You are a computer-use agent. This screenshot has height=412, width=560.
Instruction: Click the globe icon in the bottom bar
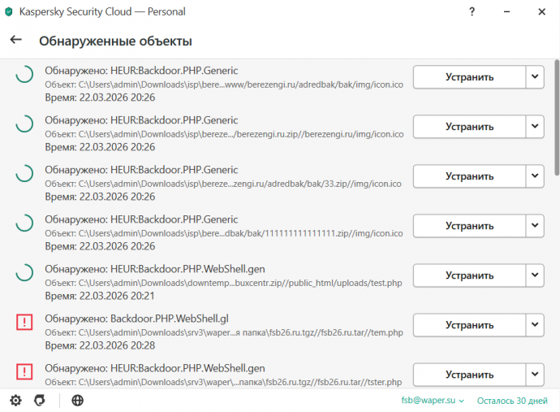point(77,400)
